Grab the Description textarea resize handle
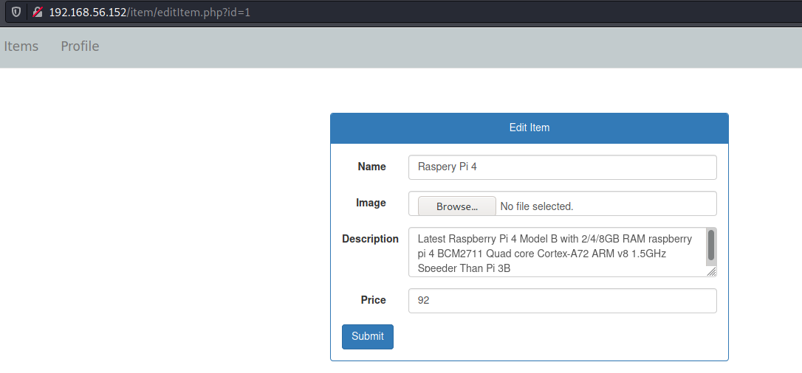The image size is (802, 373). coord(711,271)
